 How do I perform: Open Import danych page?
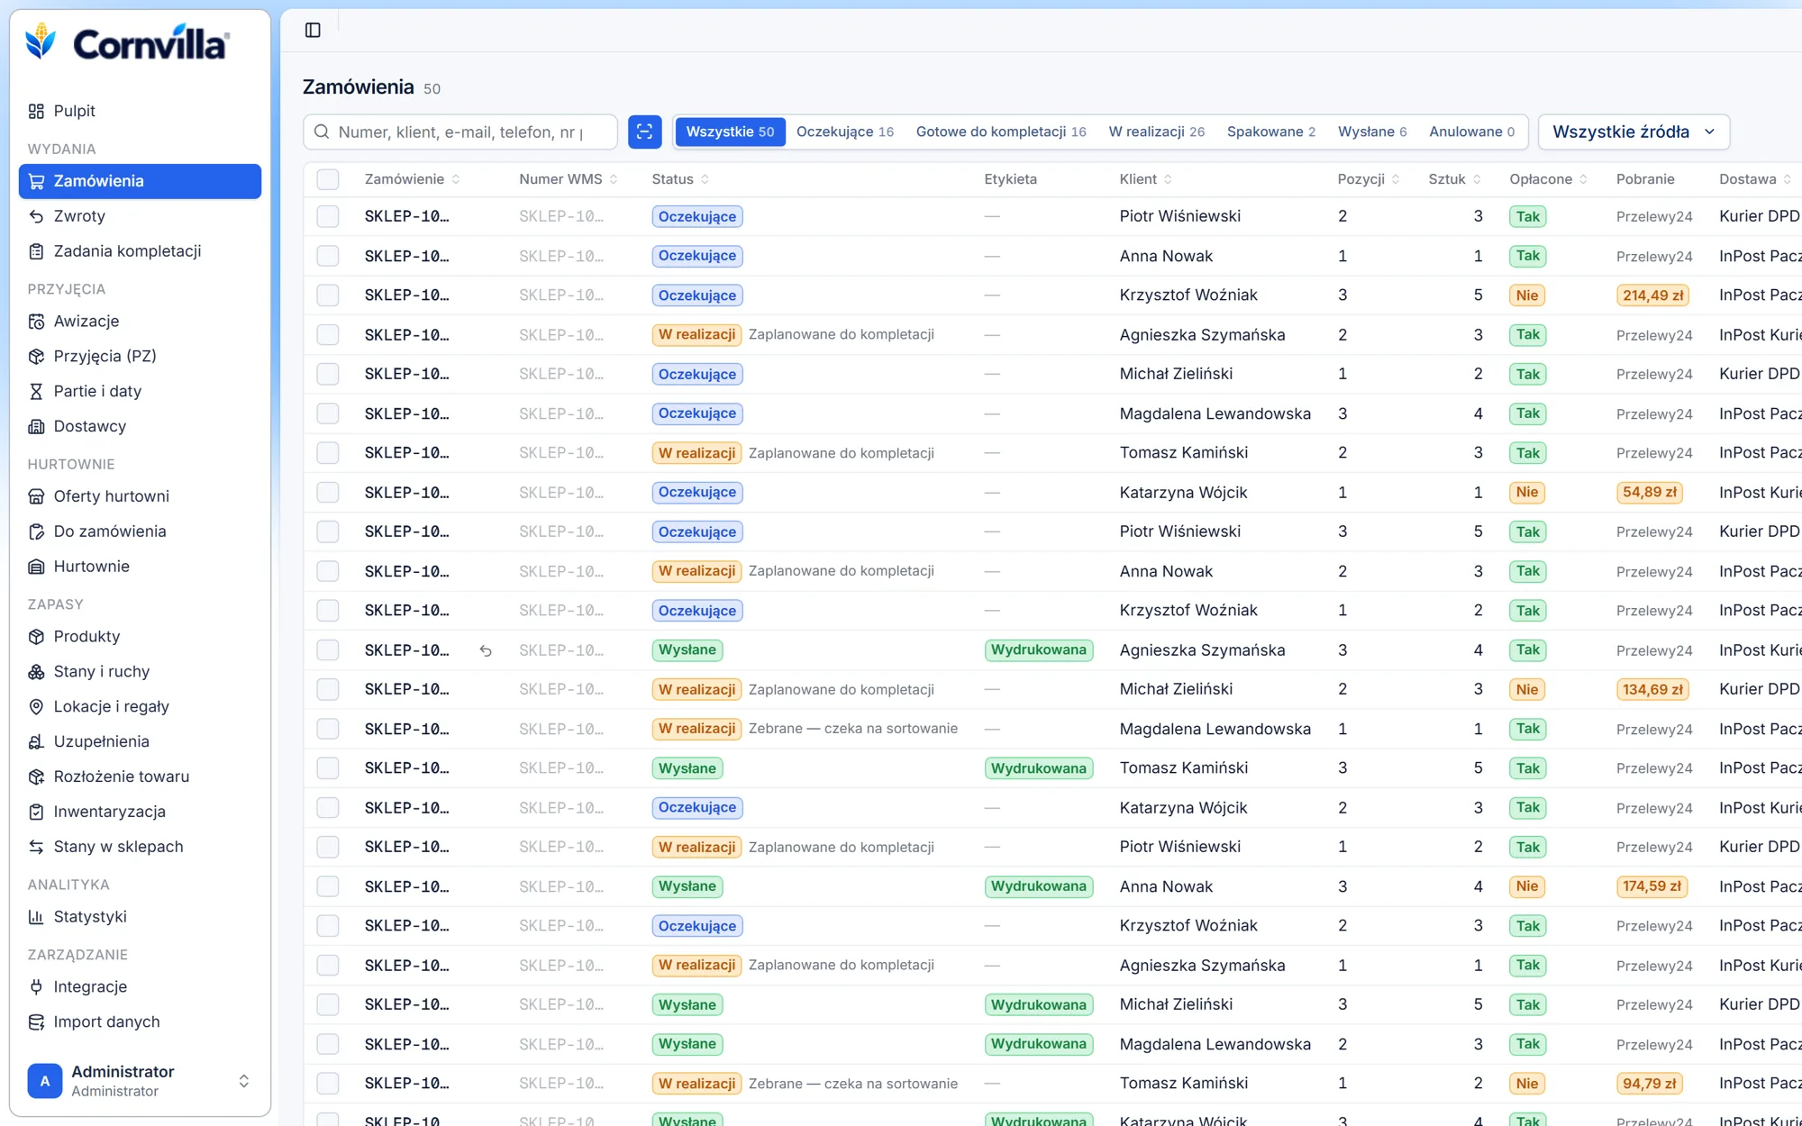(140, 1022)
